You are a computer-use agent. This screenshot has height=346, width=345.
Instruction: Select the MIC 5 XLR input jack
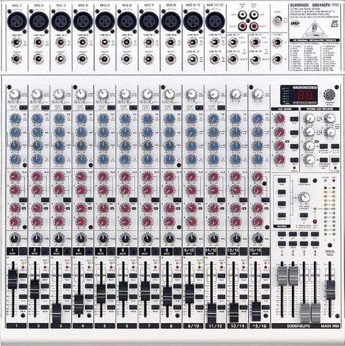coord(104,21)
